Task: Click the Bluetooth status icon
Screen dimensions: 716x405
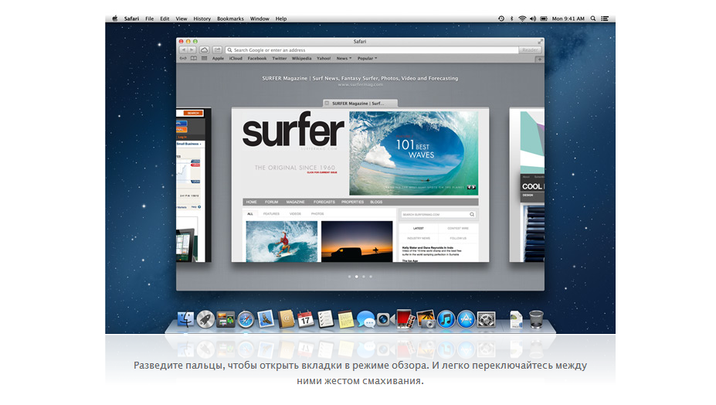Action: (x=511, y=19)
